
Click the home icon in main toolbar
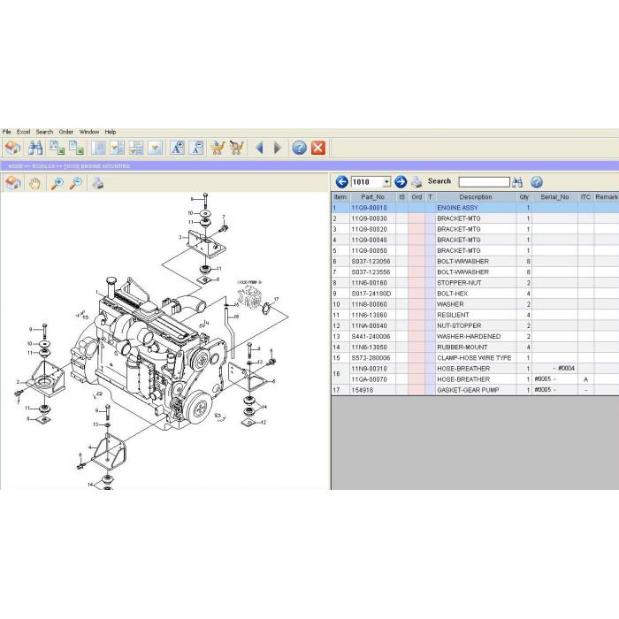[12, 148]
